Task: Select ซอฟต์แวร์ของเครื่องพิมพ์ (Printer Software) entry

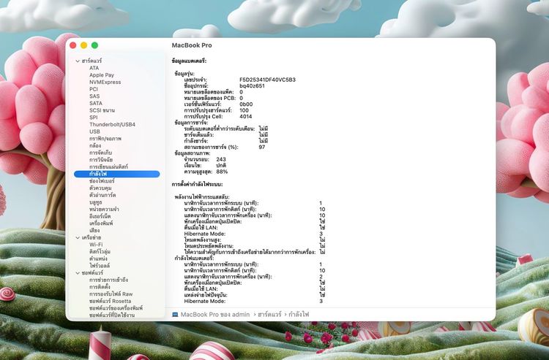Action: coord(116,308)
